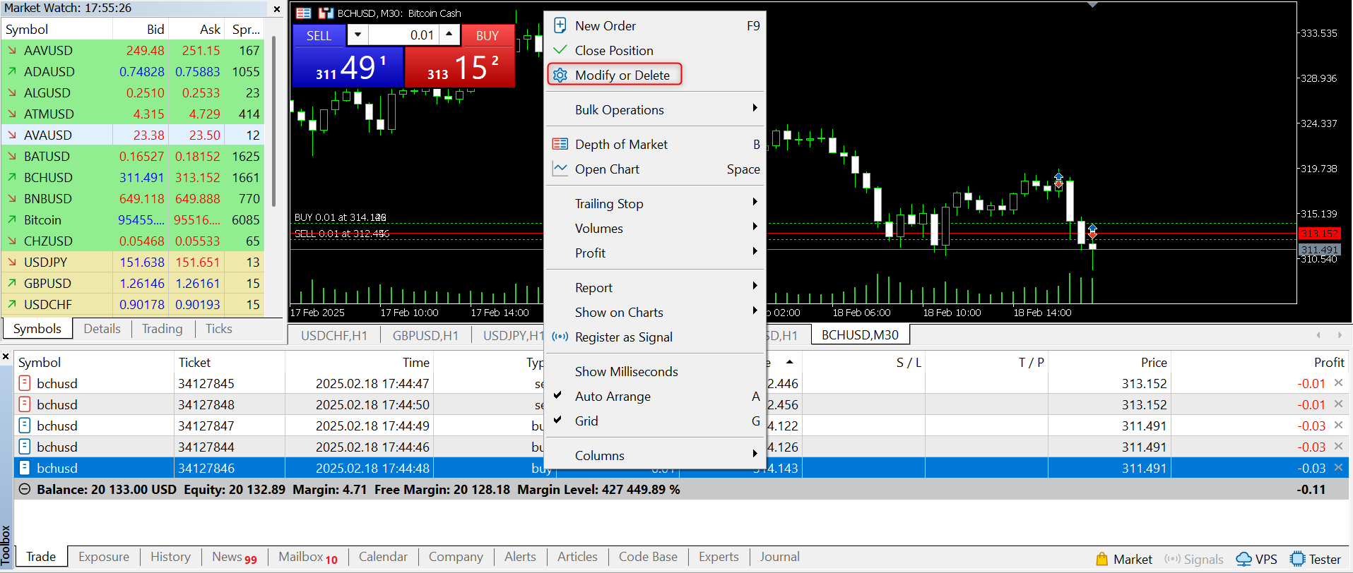The image size is (1353, 573).
Task: Open the Tester in status bar
Action: 1315,559
